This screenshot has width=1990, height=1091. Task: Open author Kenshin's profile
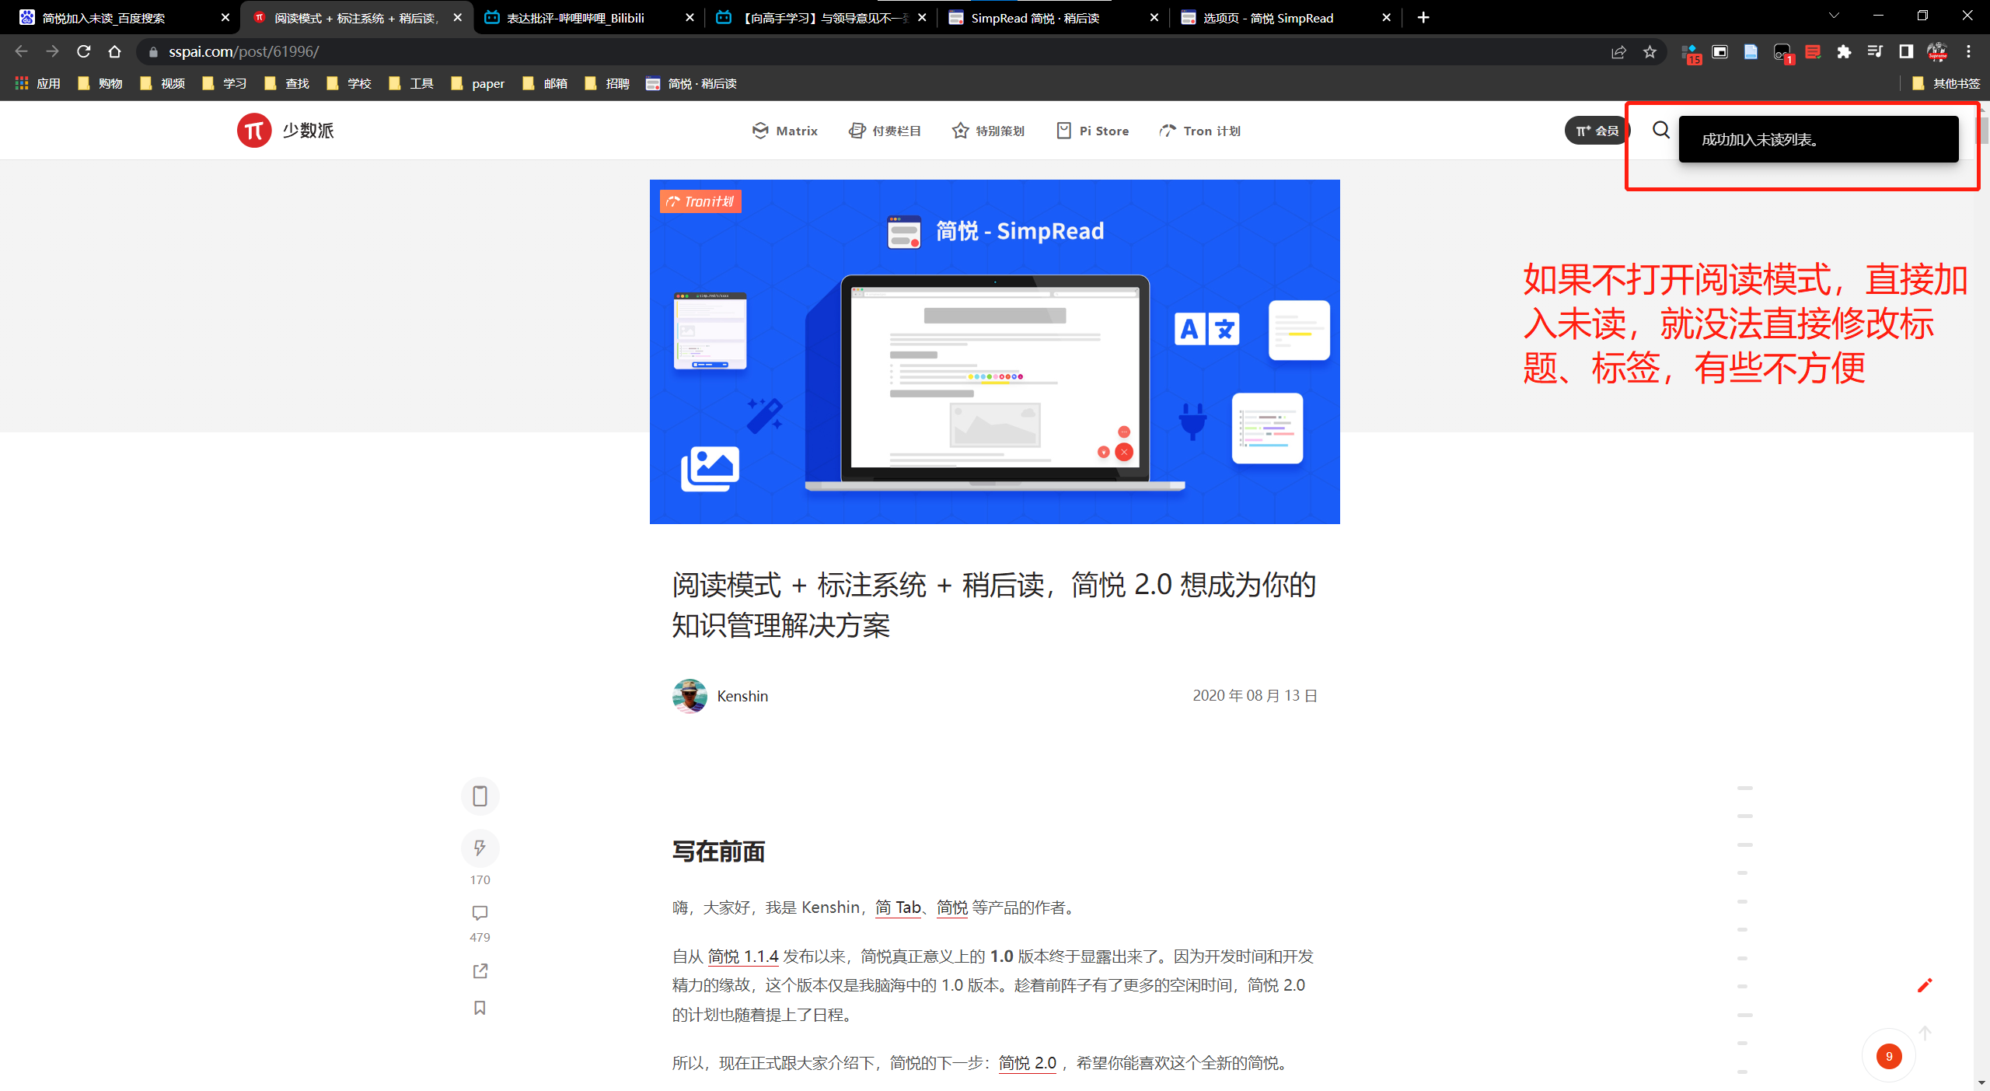point(742,696)
